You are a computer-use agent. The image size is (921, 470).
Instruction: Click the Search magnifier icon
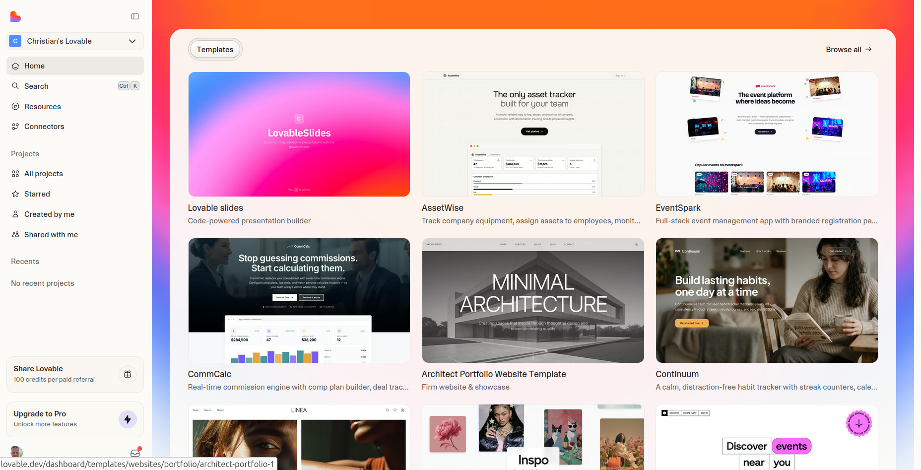[x=15, y=86]
